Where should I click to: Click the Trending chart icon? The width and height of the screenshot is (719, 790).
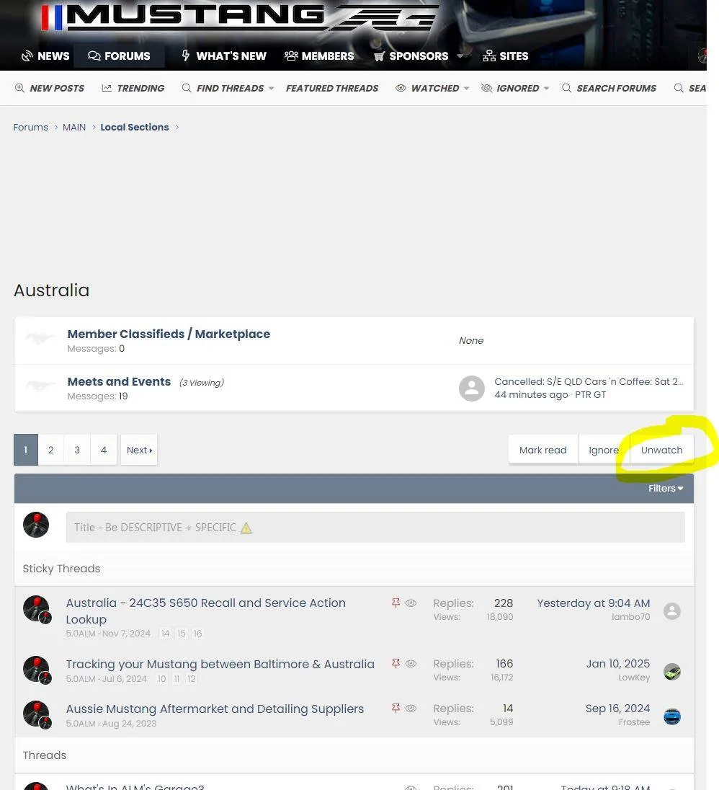[x=107, y=88]
